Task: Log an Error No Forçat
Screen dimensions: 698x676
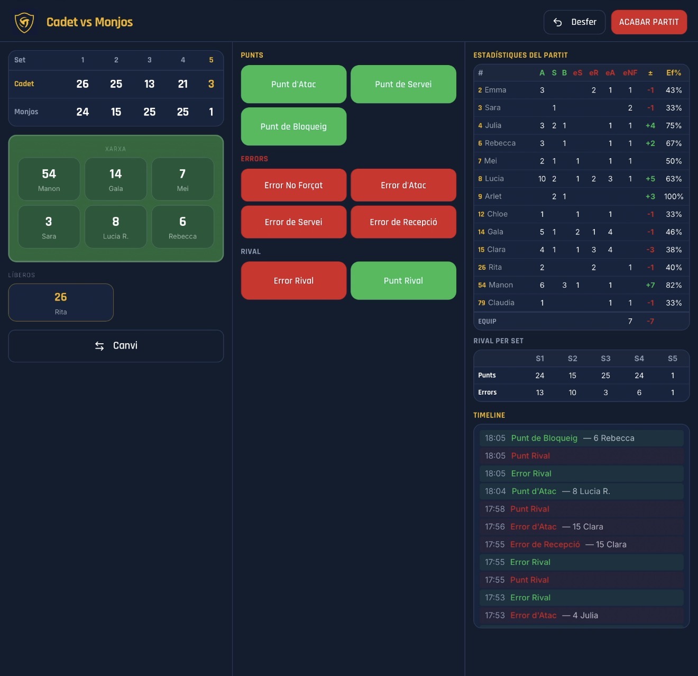Action: 293,185
